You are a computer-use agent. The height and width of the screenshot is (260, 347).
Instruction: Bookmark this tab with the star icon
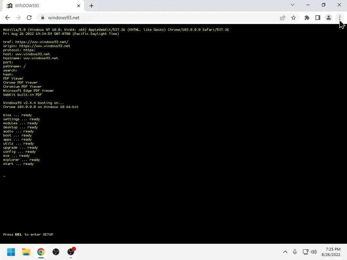(293, 18)
